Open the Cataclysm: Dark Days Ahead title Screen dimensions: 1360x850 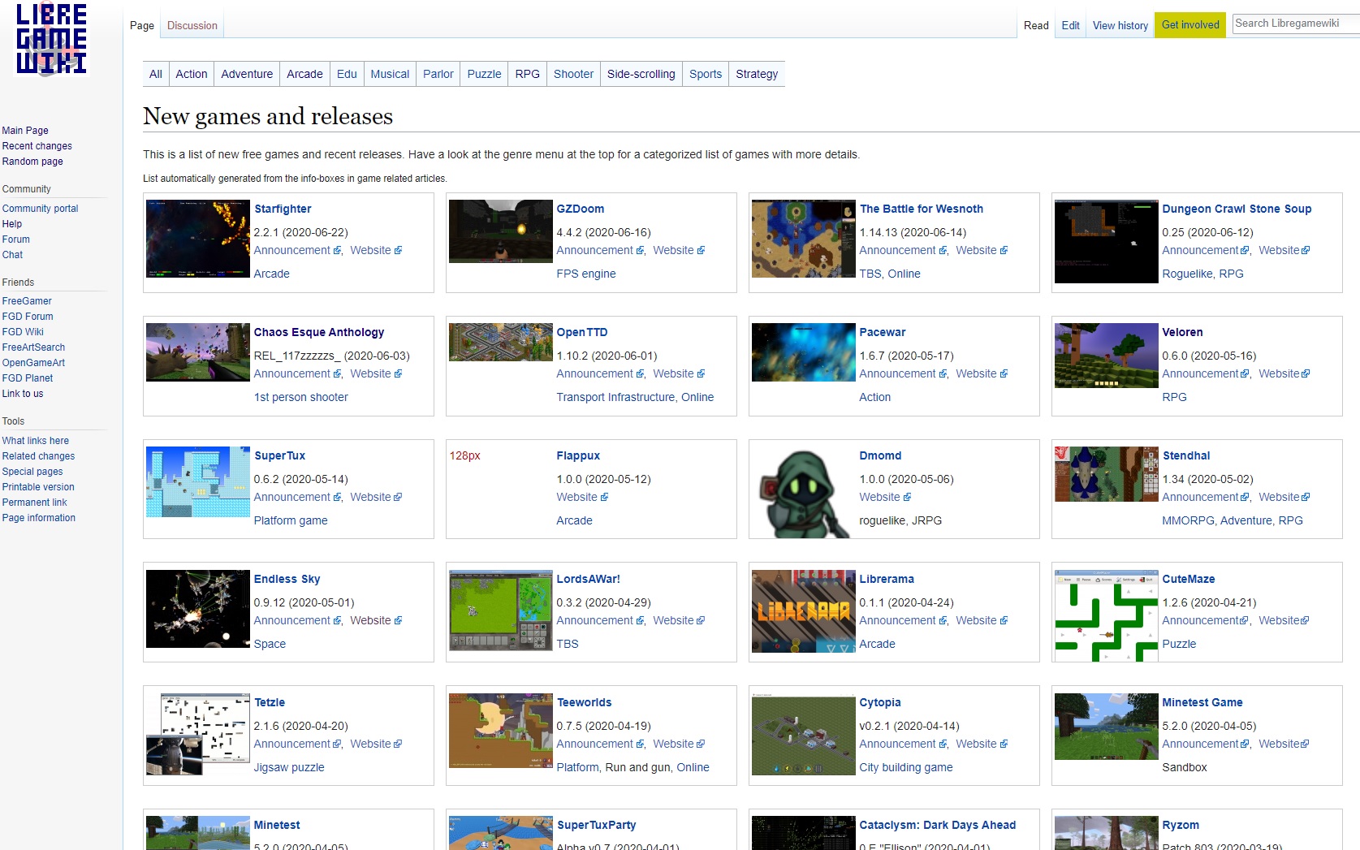(x=938, y=825)
